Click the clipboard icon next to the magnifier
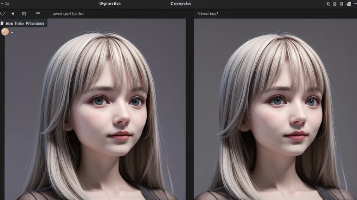The image size is (357, 200). [x=335, y=4]
